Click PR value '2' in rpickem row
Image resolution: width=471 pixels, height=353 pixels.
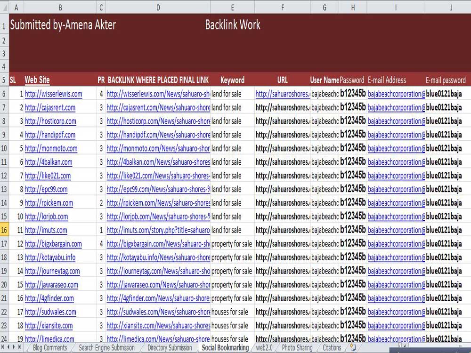point(101,203)
